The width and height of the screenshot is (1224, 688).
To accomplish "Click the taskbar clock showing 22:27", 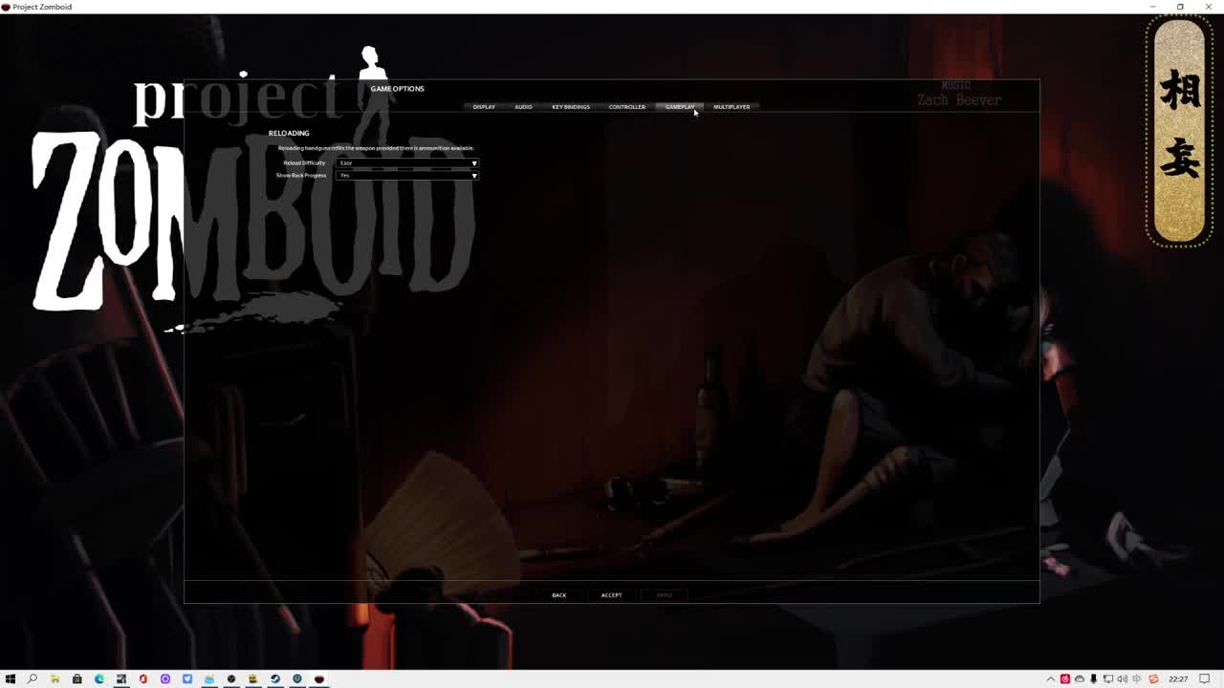I will tap(1178, 679).
